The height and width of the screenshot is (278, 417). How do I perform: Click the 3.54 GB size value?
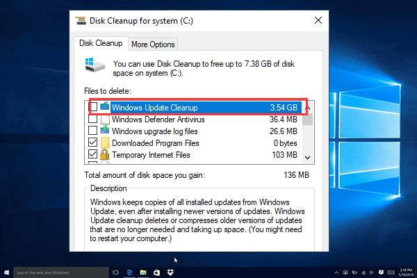click(x=284, y=108)
